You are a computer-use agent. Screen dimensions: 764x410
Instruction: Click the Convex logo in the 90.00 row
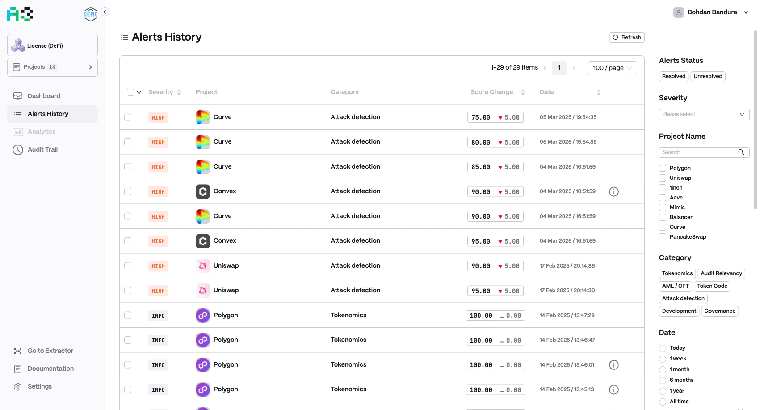point(203,191)
